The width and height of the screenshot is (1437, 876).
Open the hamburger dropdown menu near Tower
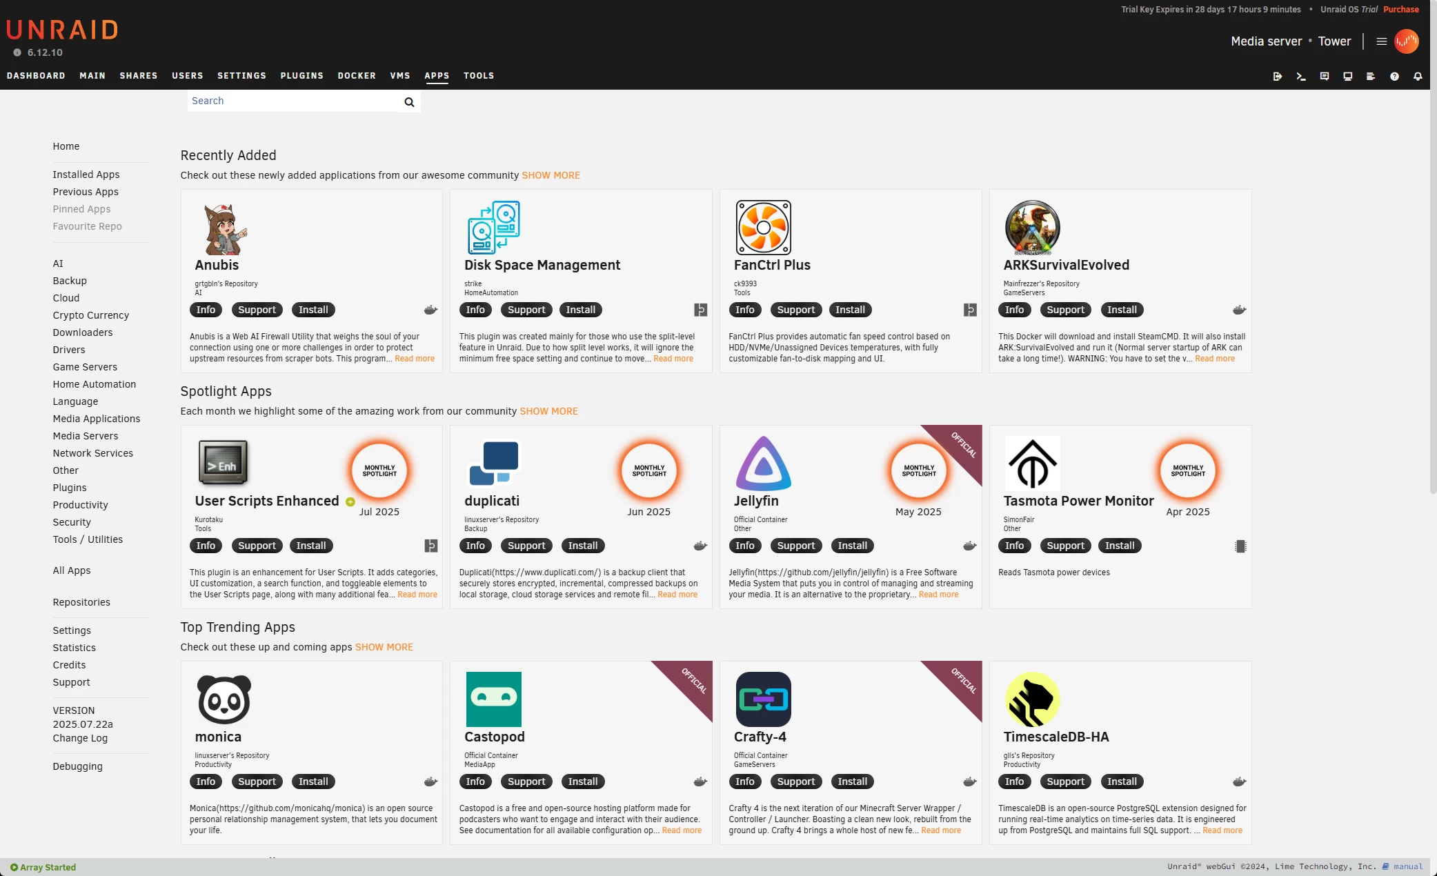click(x=1381, y=41)
